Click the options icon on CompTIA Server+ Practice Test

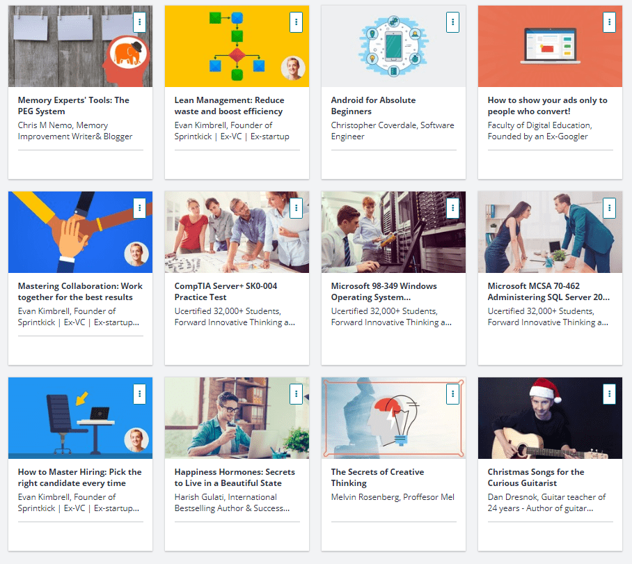coord(296,207)
